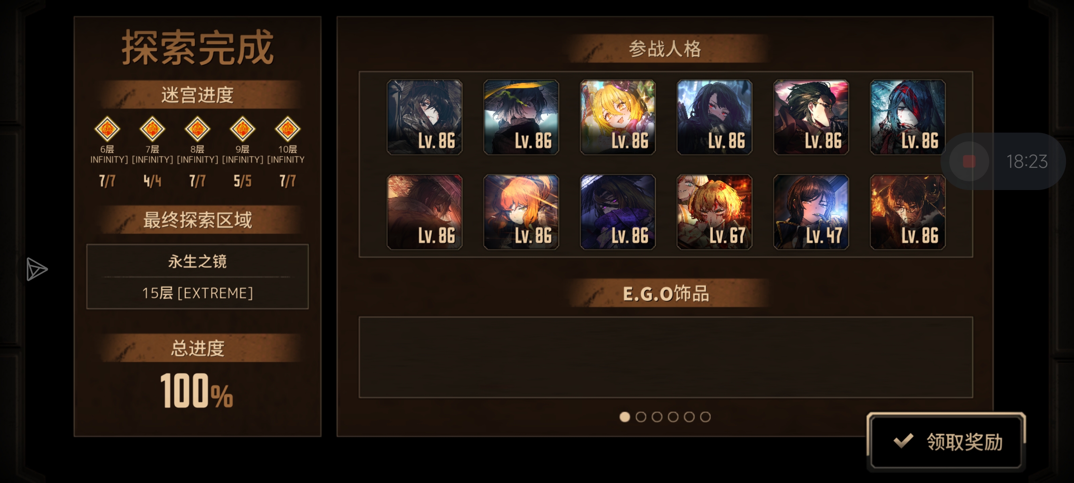Screen dimensions: 1074x483
Task: Go to the third page indicator dot
Action: (657, 417)
